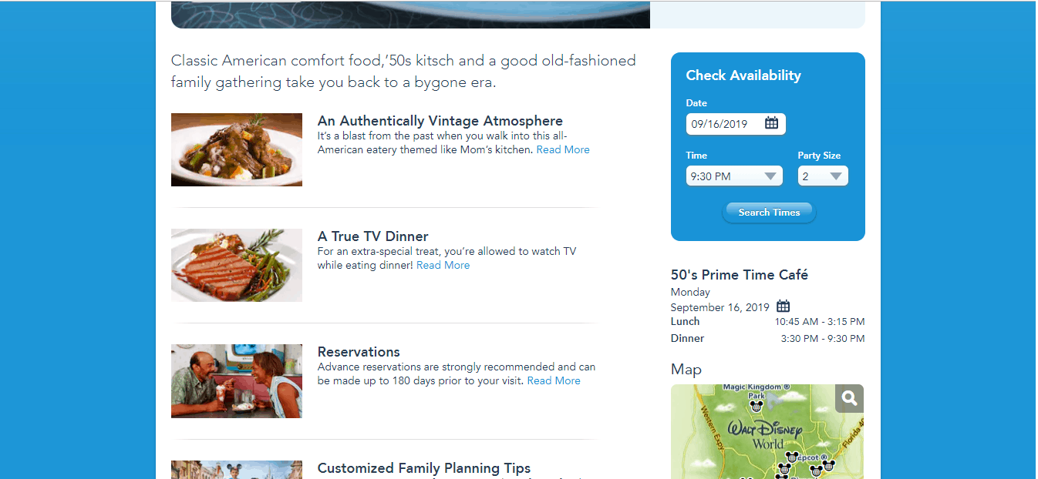
Task: Click the TV dinner meatloaf photo
Action: click(x=236, y=265)
